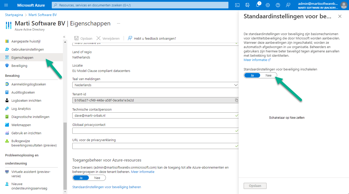Click the Opslaan disk icon in toolbar
349x194 pixels.
point(76,38)
